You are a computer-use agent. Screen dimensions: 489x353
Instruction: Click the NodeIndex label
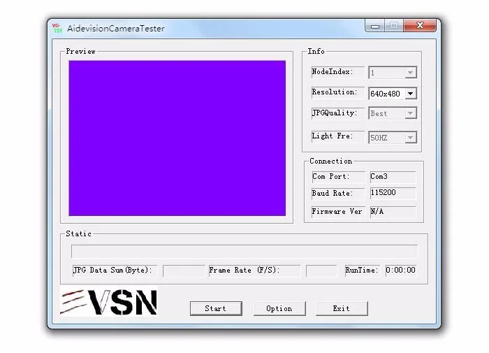point(337,72)
